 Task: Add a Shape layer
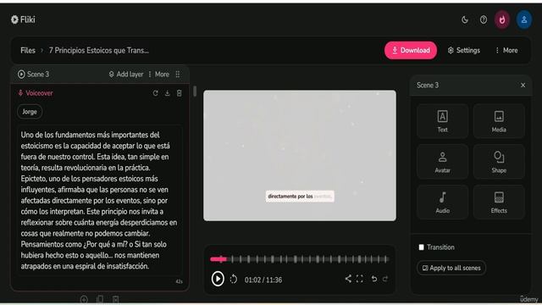pos(499,162)
